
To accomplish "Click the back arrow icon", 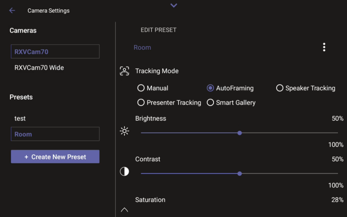I will click(12, 11).
